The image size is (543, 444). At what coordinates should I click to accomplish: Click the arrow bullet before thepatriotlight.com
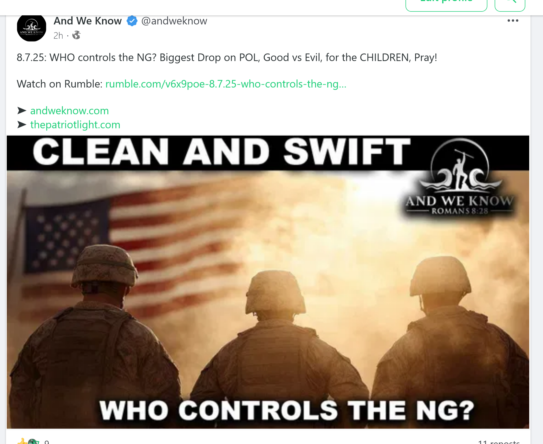tap(22, 125)
